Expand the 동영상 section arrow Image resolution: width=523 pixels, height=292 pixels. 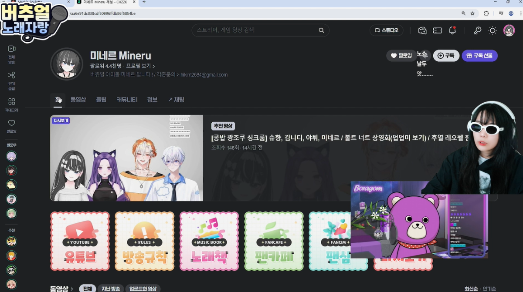point(72,289)
